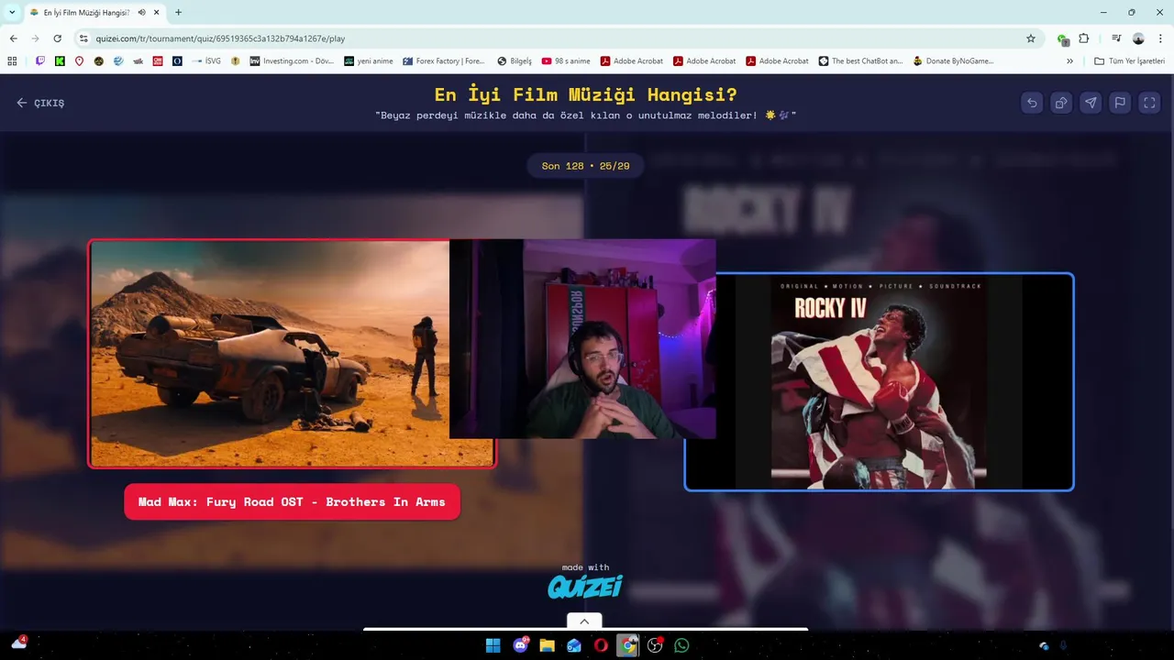Open the Chrome profile avatar
This screenshot has height=660, width=1174.
pos(1138,38)
